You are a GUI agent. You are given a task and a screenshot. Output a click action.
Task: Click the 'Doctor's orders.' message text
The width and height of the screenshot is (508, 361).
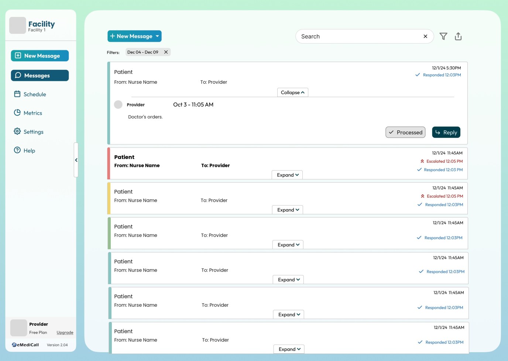coord(145,117)
